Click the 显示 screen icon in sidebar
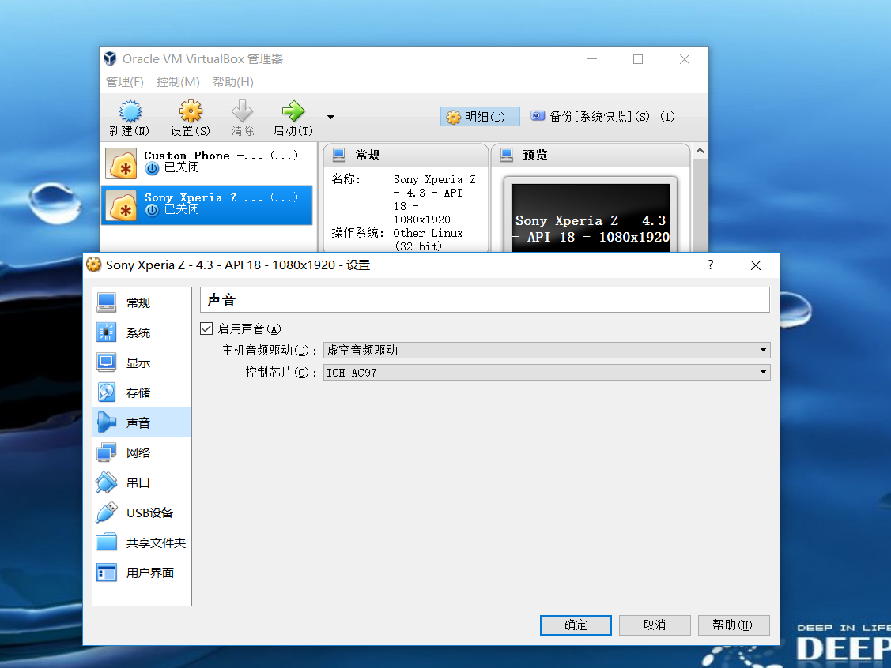 tap(106, 362)
